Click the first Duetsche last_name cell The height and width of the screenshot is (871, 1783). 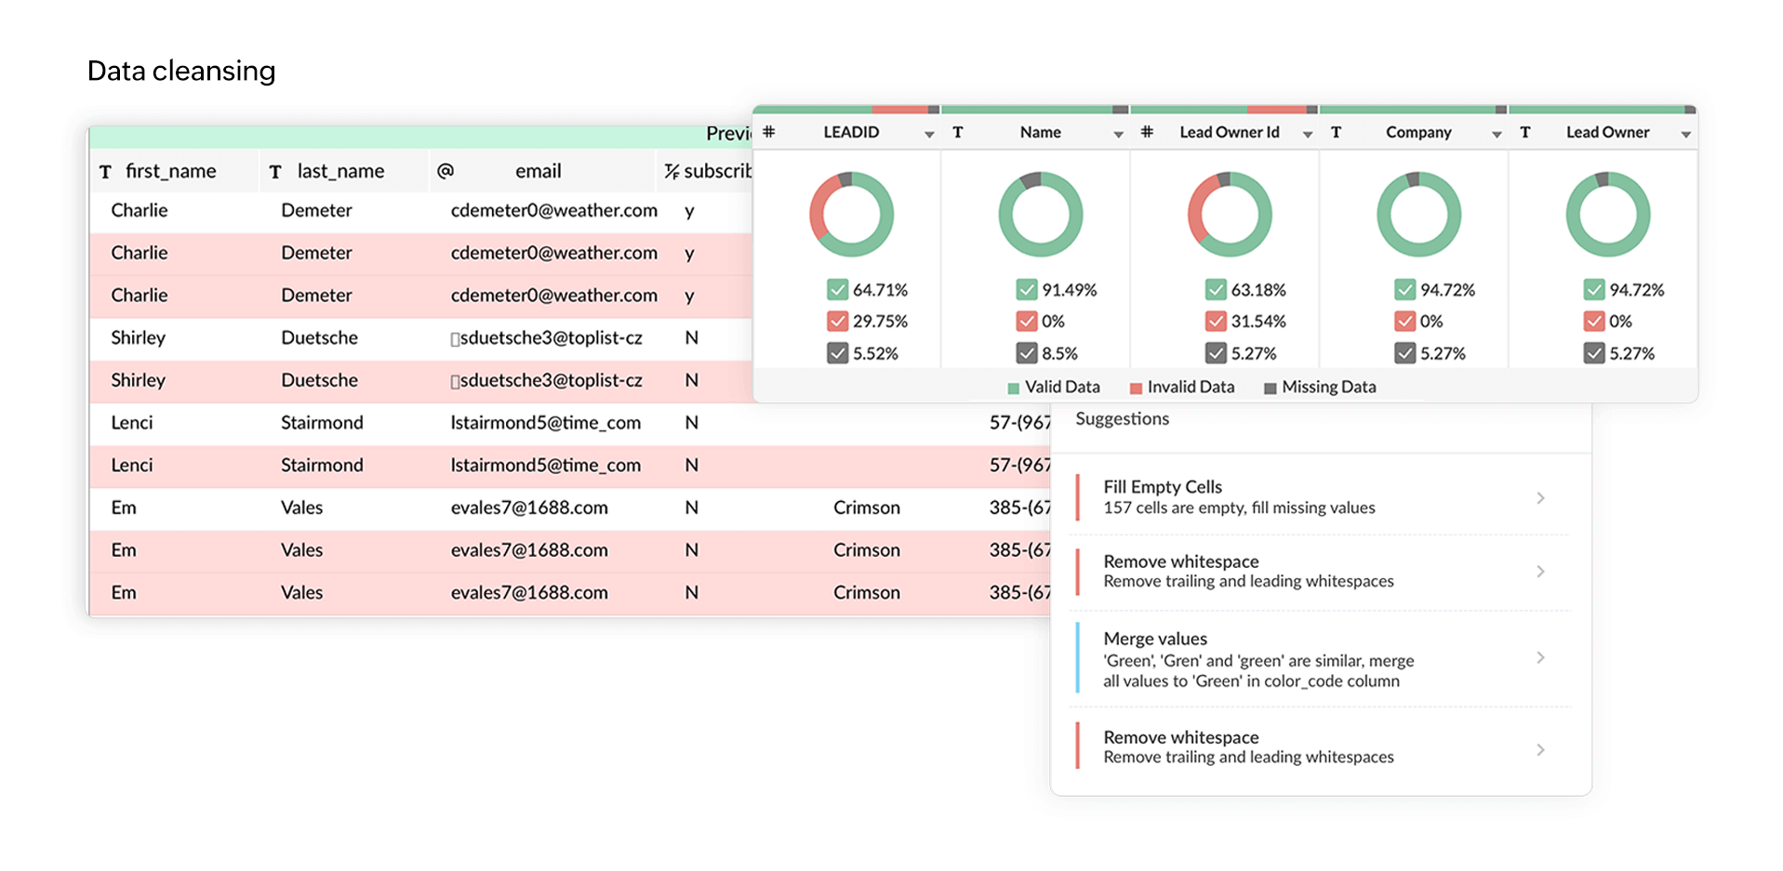[320, 337]
